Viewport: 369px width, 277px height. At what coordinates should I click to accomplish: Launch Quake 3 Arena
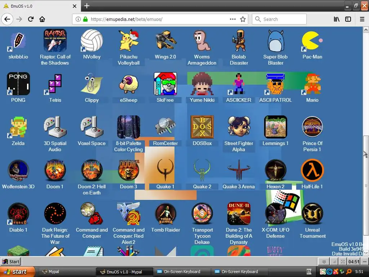[x=239, y=170]
